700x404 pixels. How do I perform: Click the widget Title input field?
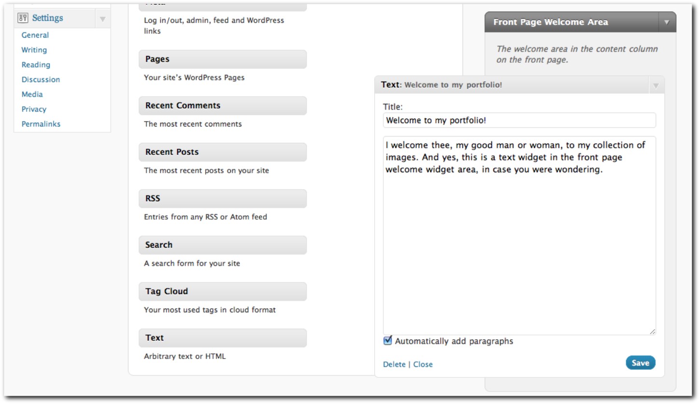coord(519,120)
